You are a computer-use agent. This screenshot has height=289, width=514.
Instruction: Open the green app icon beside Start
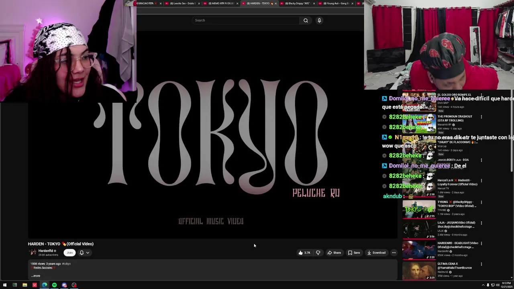[15, 285]
